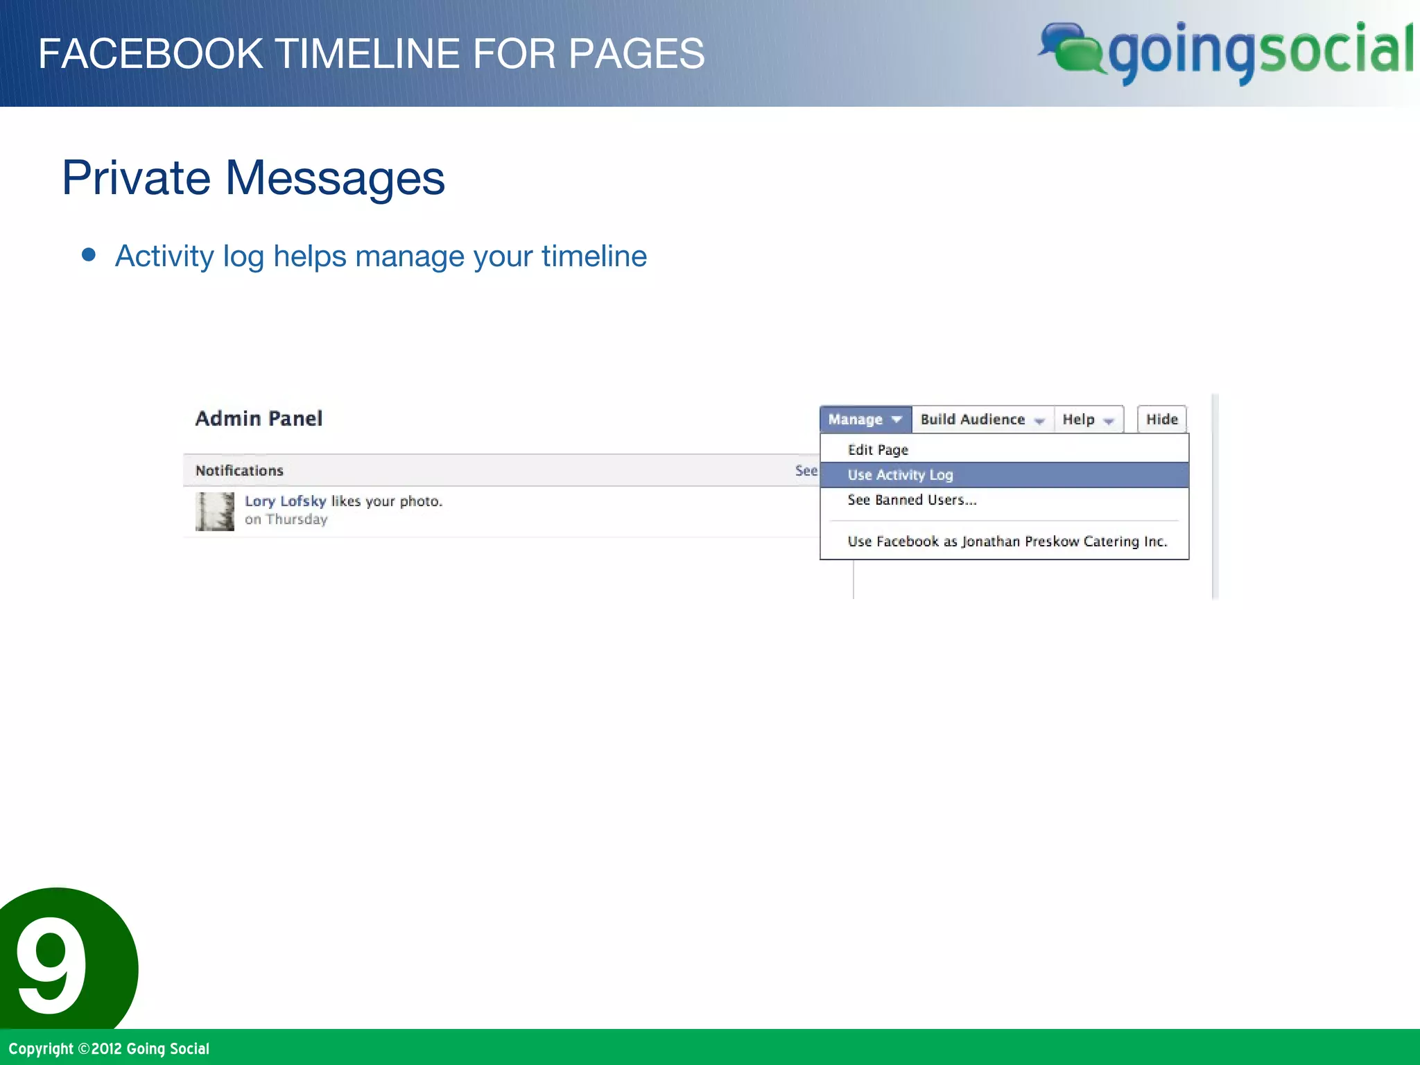Image resolution: width=1420 pixels, height=1065 pixels.
Task: Open the Manage dropdown button
Action: coord(865,419)
